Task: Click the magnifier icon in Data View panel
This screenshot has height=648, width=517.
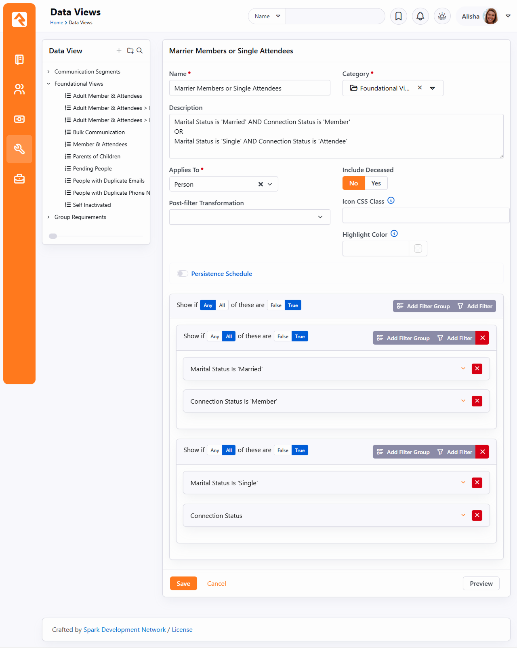Action: coord(140,50)
